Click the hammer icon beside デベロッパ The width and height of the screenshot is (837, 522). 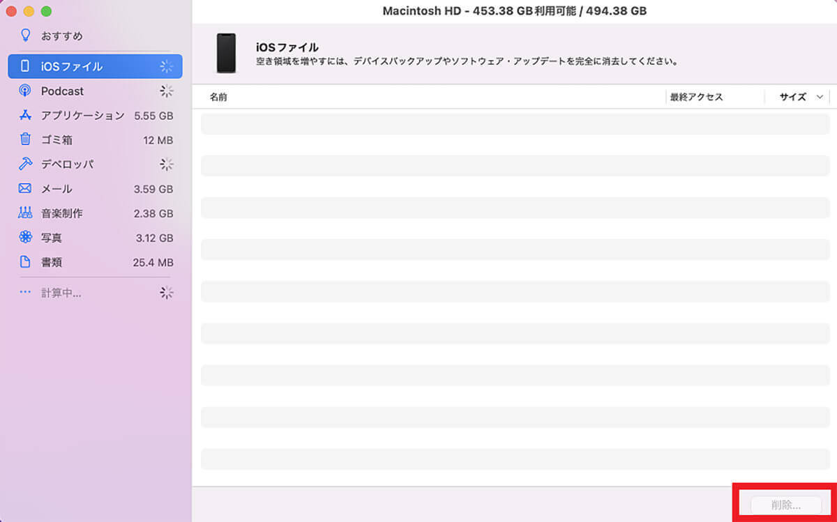click(x=25, y=164)
